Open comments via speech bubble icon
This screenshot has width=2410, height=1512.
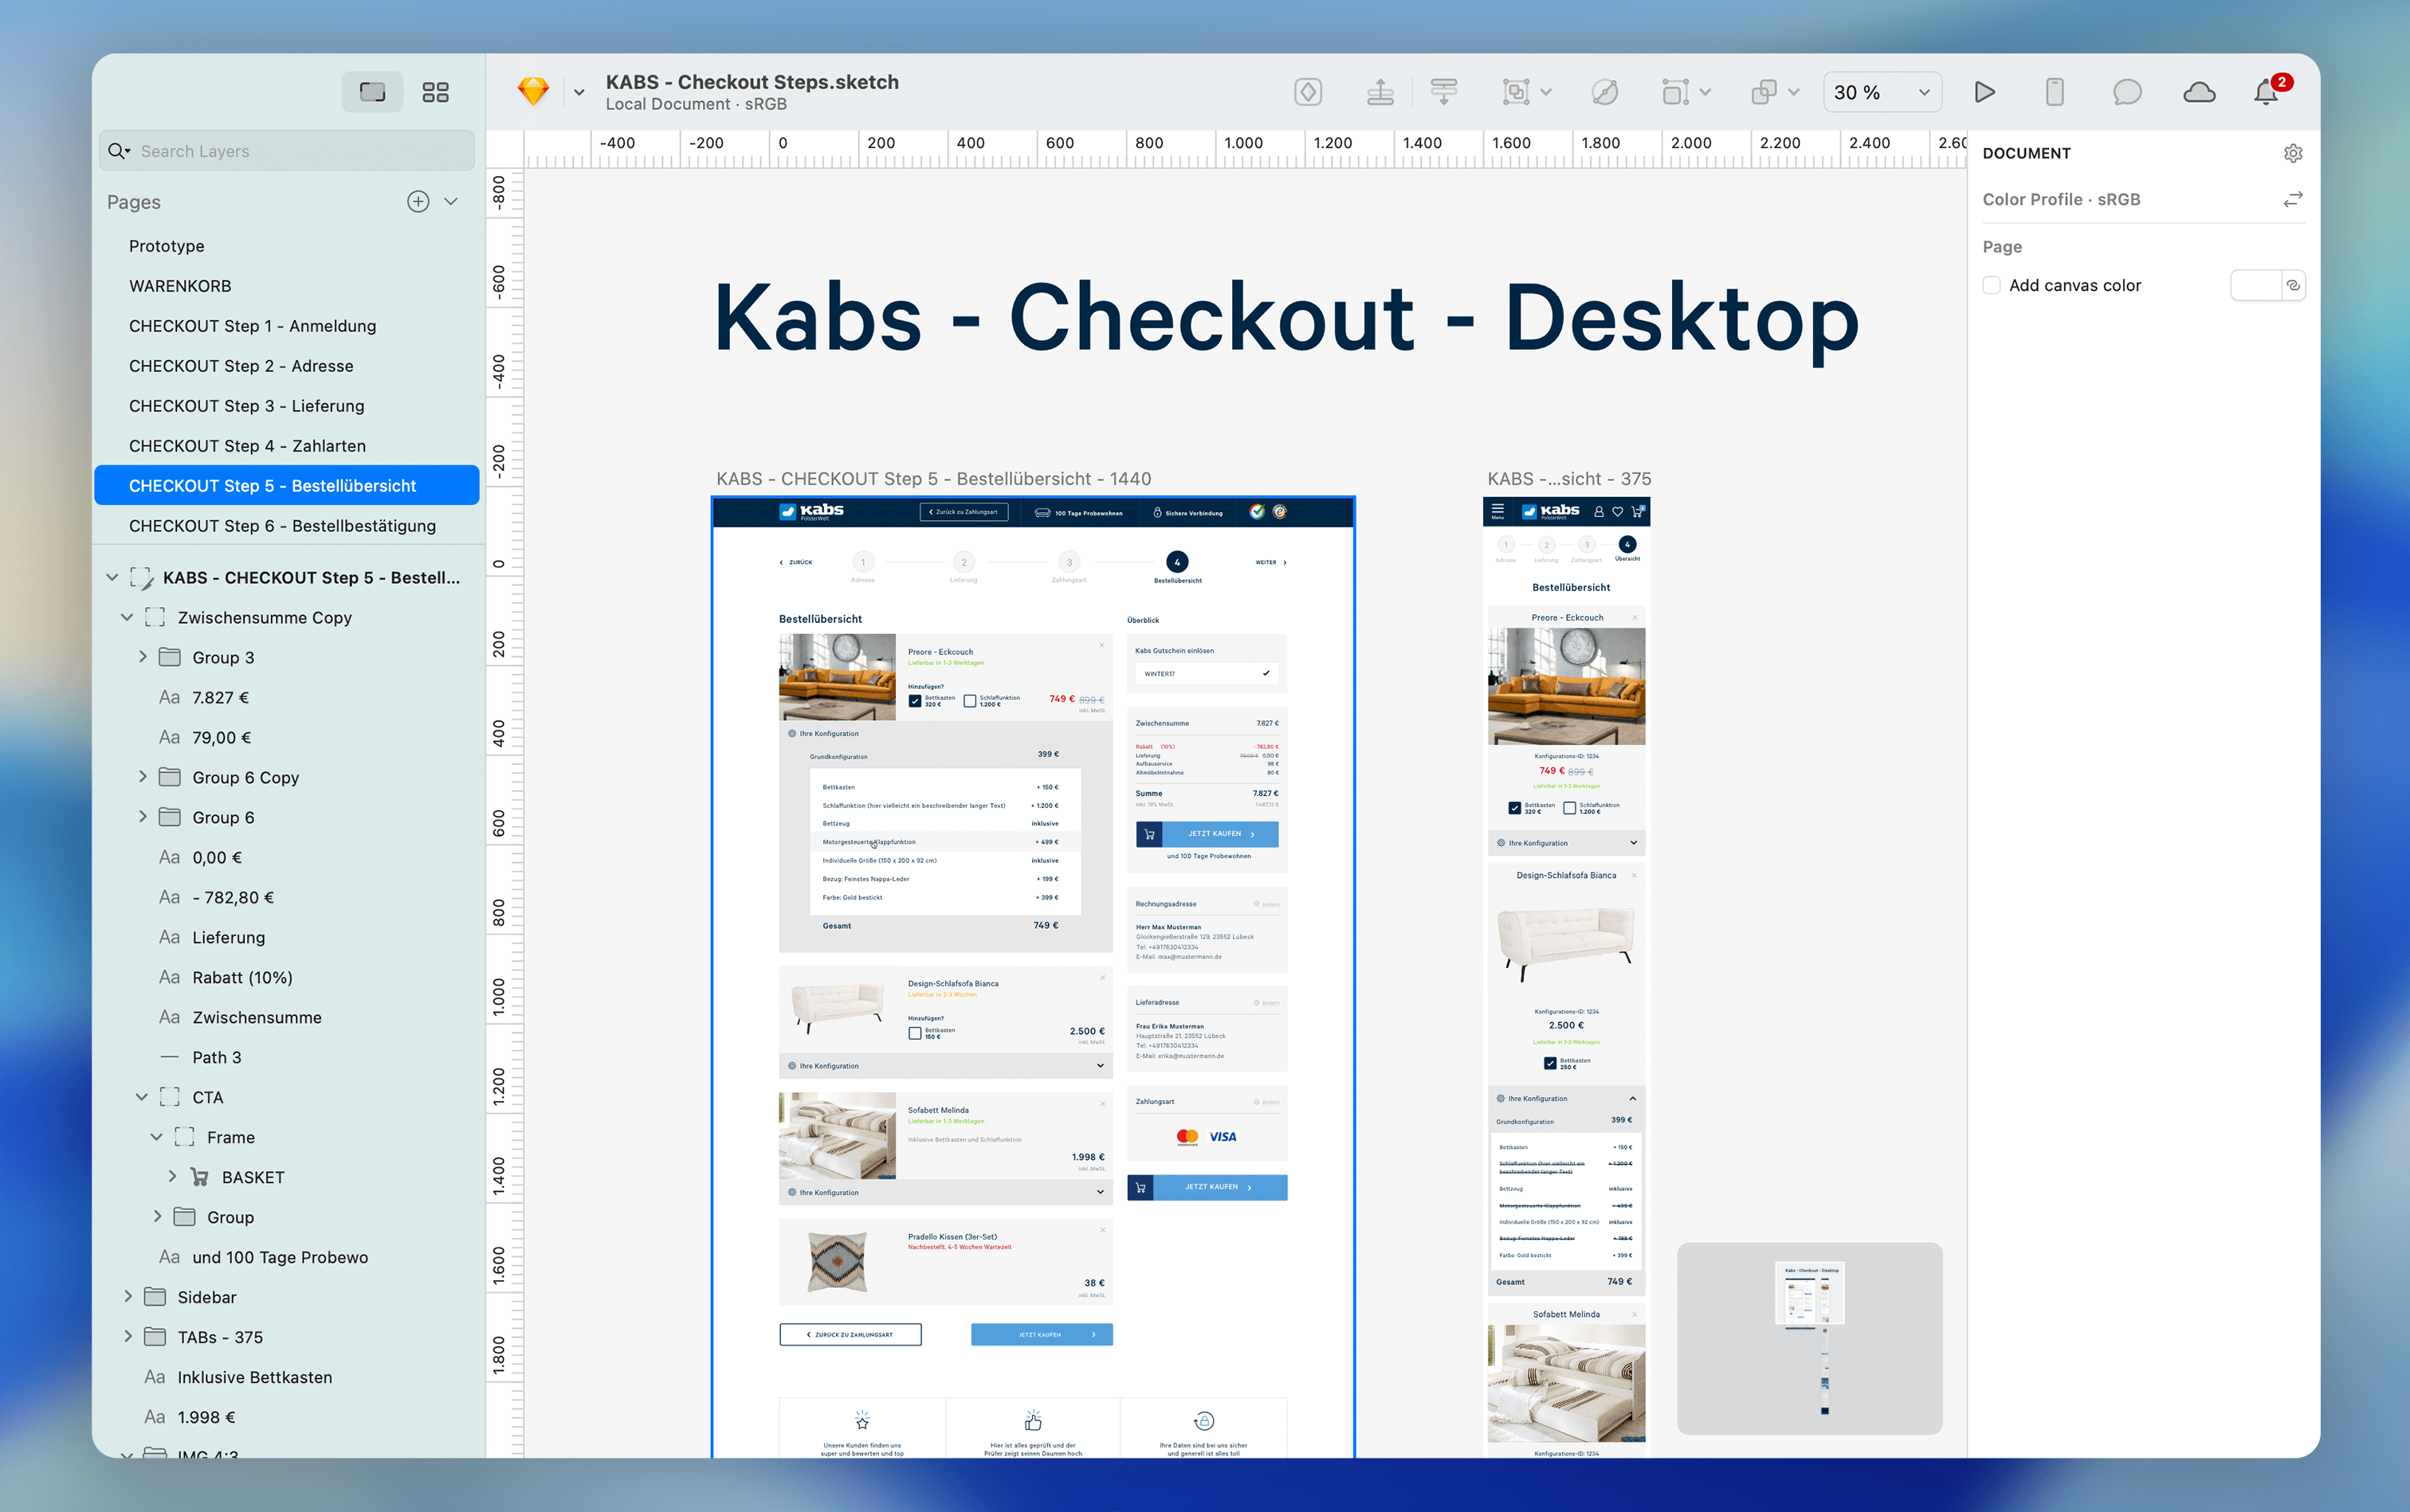(x=2127, y=92)
